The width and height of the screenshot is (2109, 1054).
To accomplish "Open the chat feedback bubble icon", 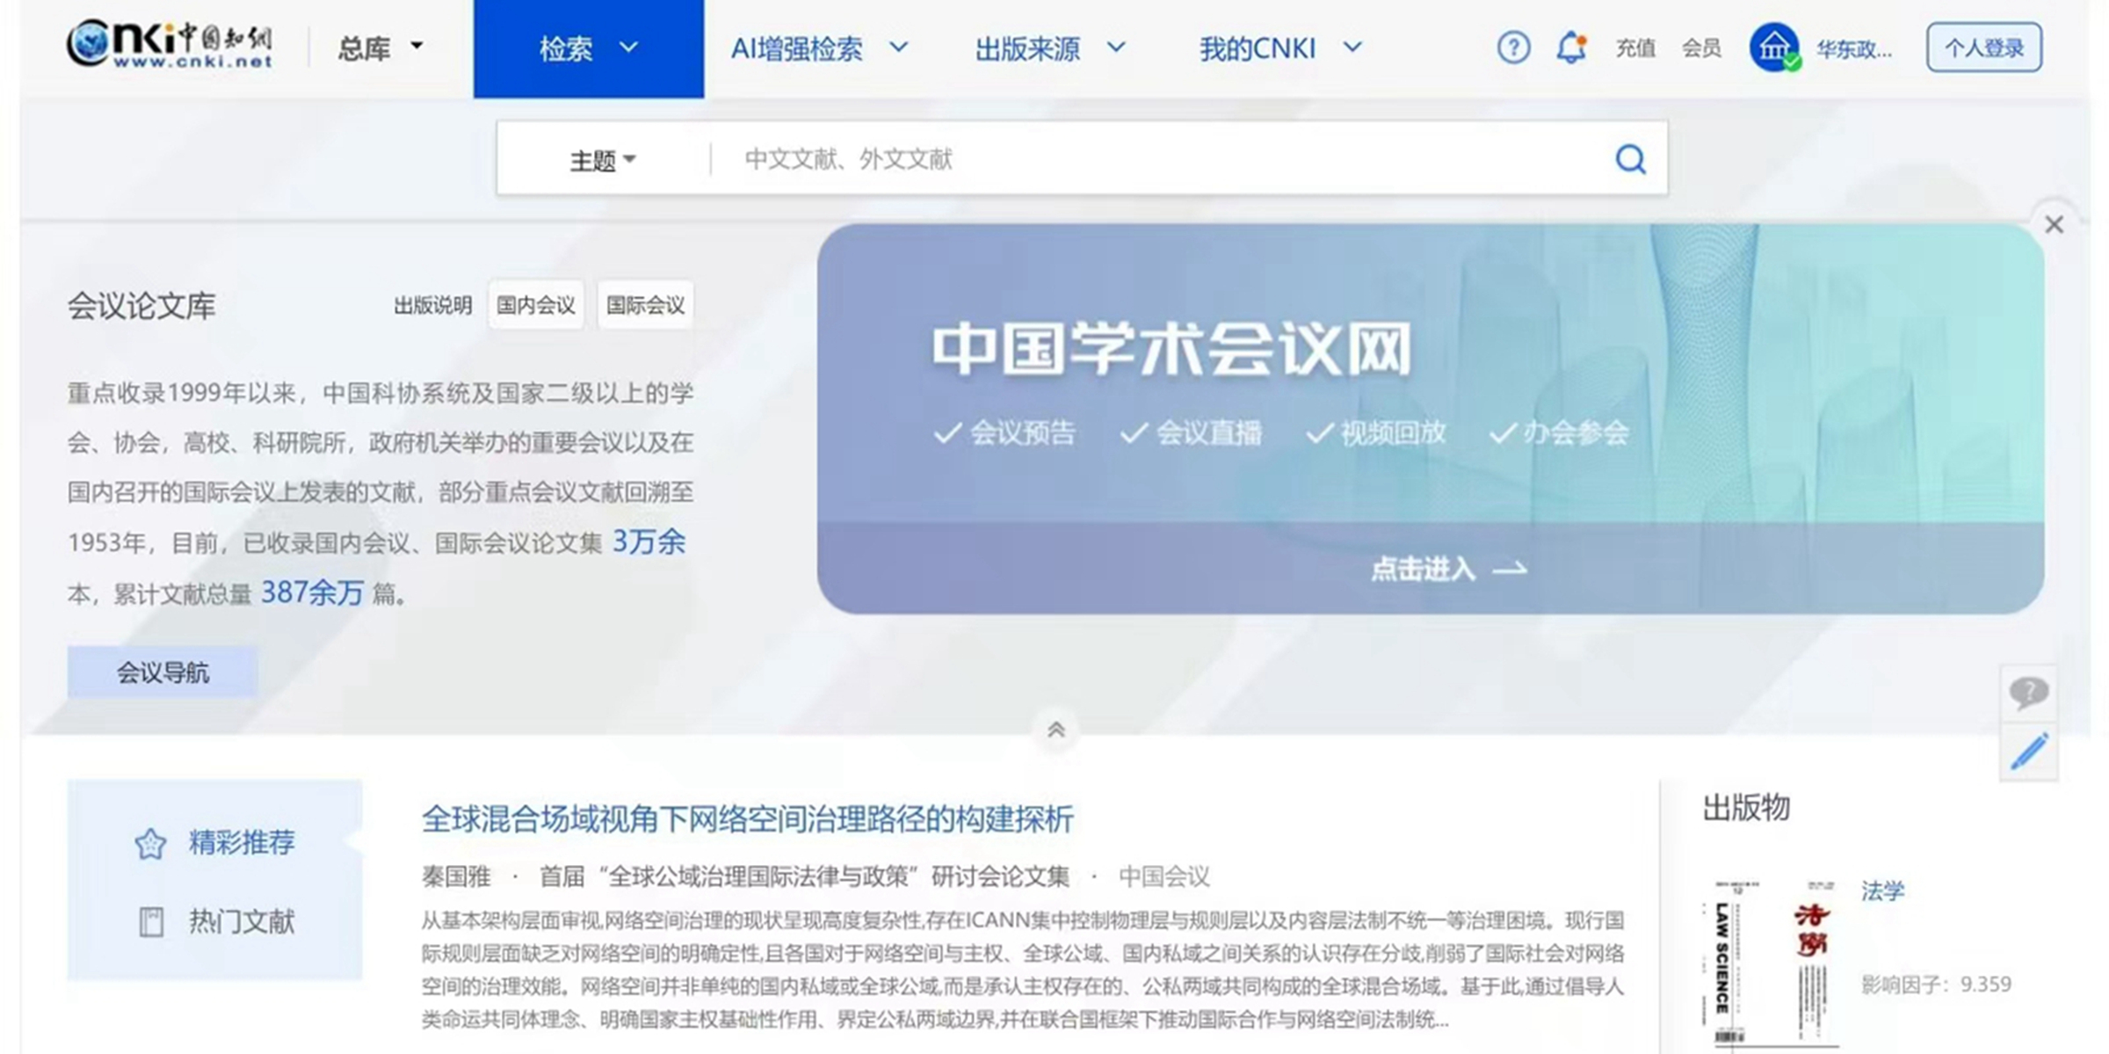I will tap(2029, 693).
